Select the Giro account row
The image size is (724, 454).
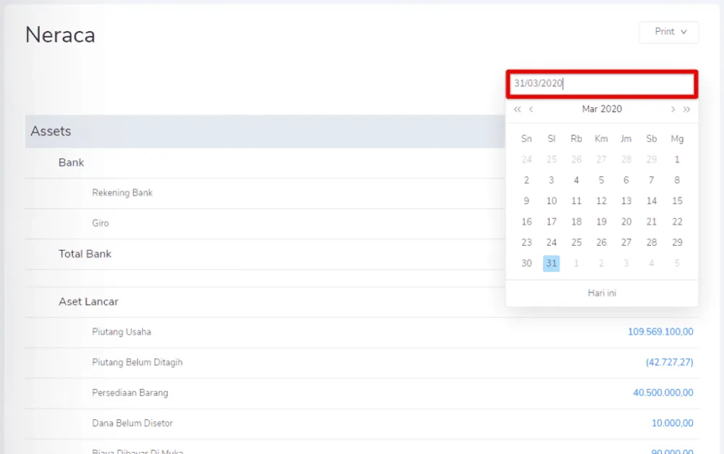coord(101,223)
